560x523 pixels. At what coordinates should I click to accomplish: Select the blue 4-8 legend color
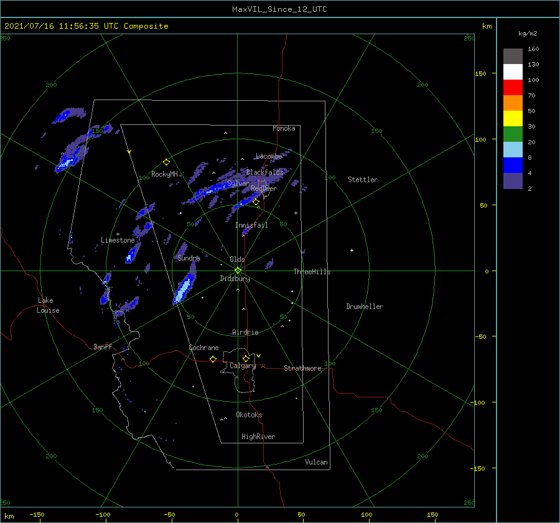tap(513, 165)
